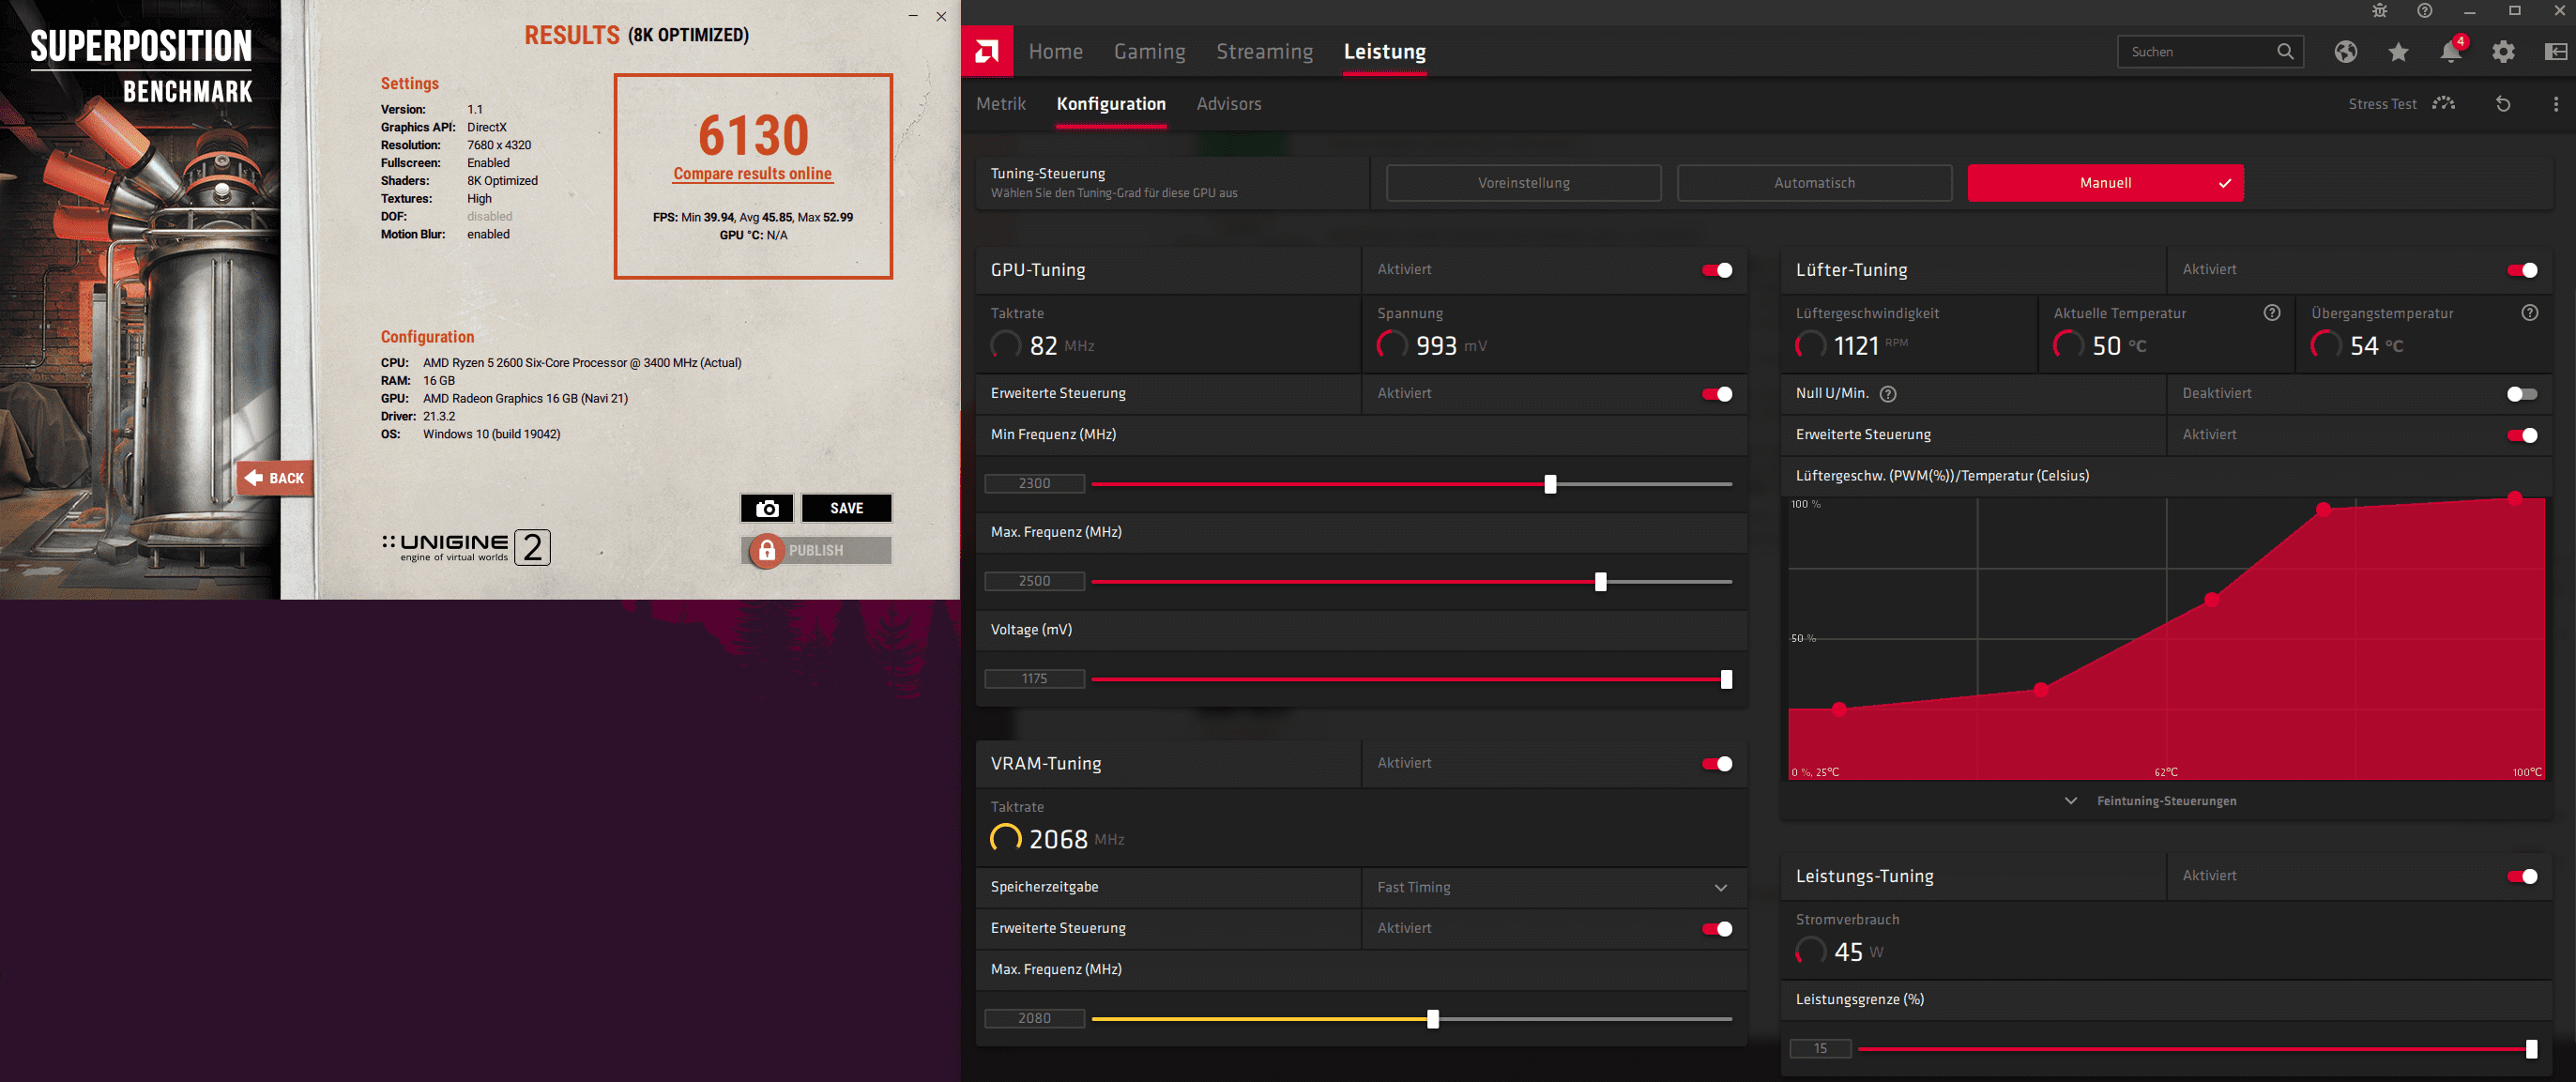Click help icon next to Null U/Min.
The height and width of the screenshot is (1082, 2576).
pos(1888,394)
